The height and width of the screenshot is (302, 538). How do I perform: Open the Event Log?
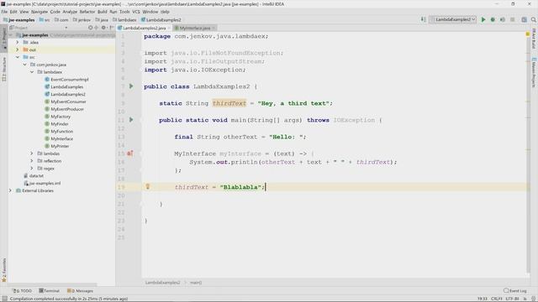[x=515, y=291]
